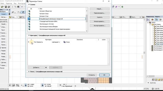The width and height of the screenshot is (163, 91).
Task: Click the rectangle geometry method icon
Action: pyautogui.click(x=18, y=12)
